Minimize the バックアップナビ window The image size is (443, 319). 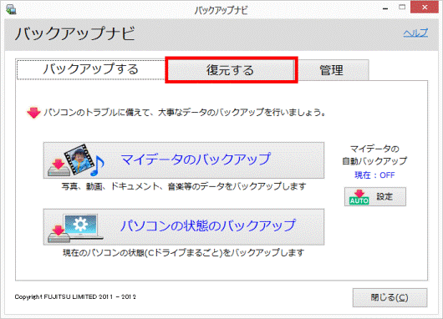point(385,8)
